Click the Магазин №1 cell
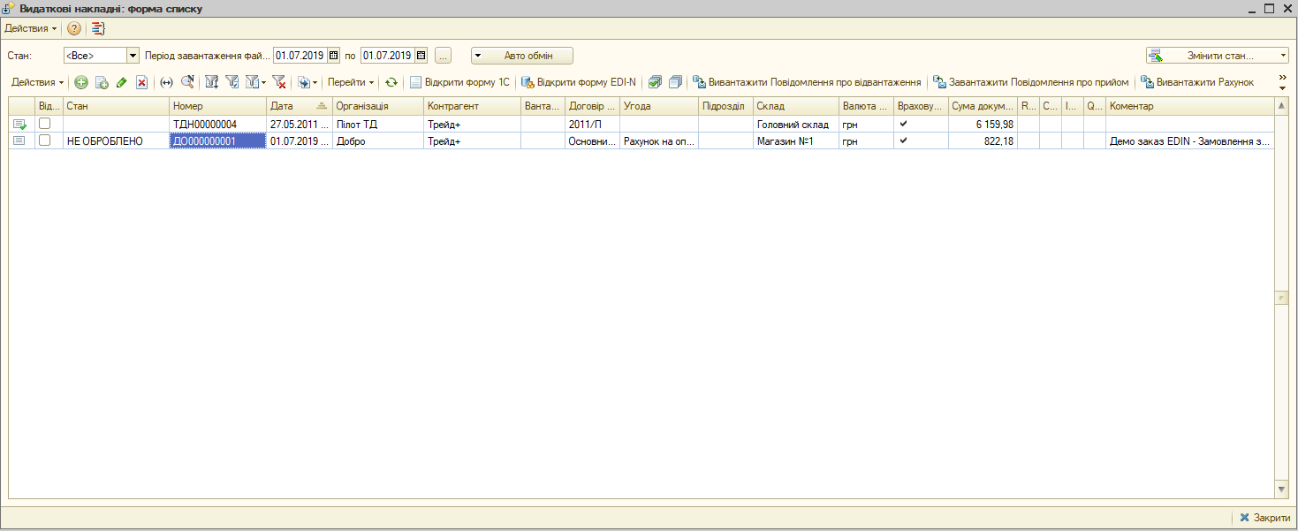 click(796, 140)
